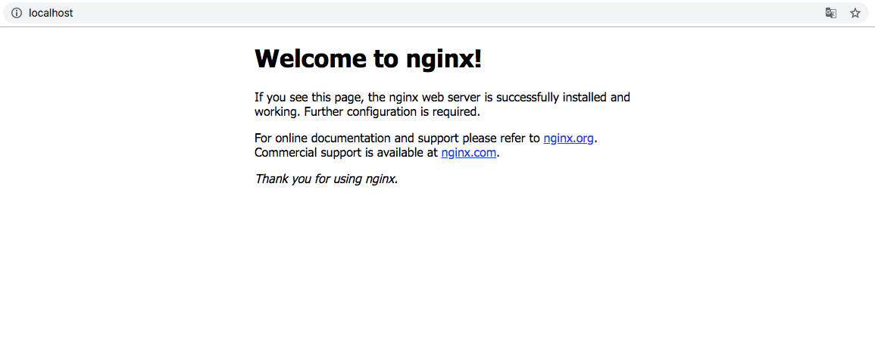The height and width of the screenshot is (358, 875).
Task: Click 'If you see this page' text
Action: 309,98
